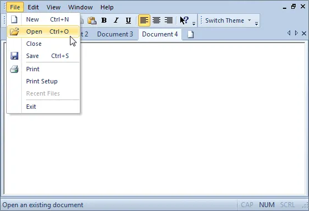Open the Edit menu
This screenshot has width=309, height=211.
[33, 7]
